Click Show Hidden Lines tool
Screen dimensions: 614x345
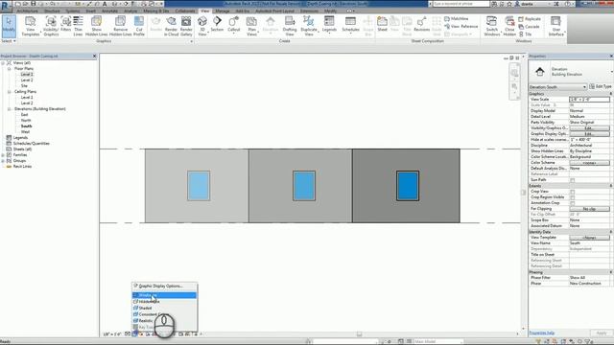pos(96,26)
